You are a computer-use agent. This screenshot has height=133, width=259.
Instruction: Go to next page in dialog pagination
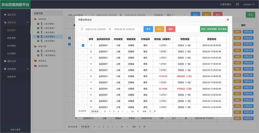point(138,111)
